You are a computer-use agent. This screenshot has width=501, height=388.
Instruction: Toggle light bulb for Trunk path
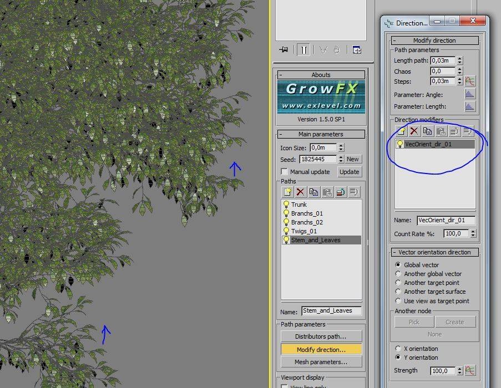pyautogui.click(x=286, y=205)
